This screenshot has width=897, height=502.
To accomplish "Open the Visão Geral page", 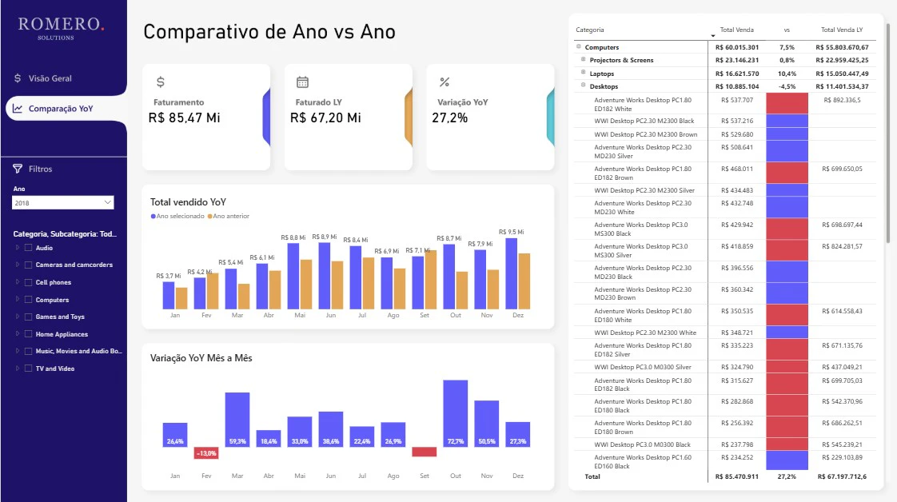I will 50,78.
